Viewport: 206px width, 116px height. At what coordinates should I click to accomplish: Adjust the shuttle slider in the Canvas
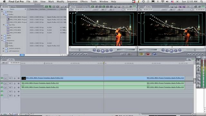(x=195, y=50)
